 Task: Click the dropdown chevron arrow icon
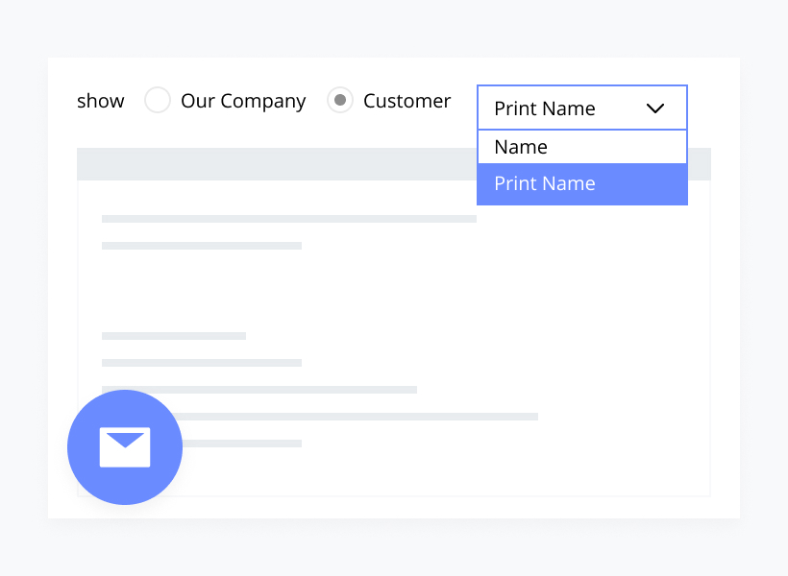click(x=655, y=108)
